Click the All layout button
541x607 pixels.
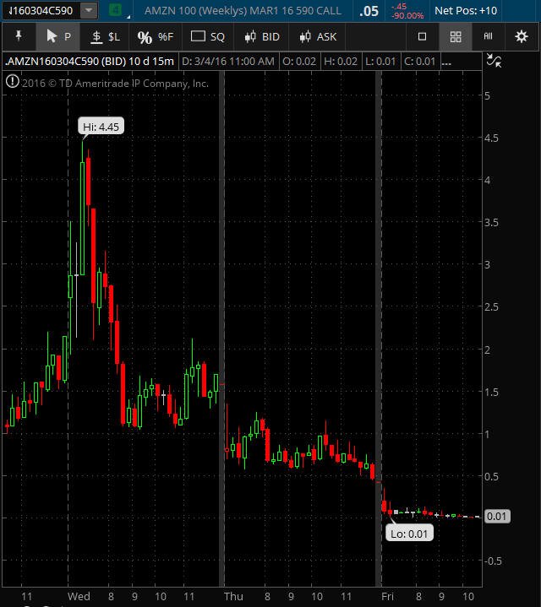489,36
